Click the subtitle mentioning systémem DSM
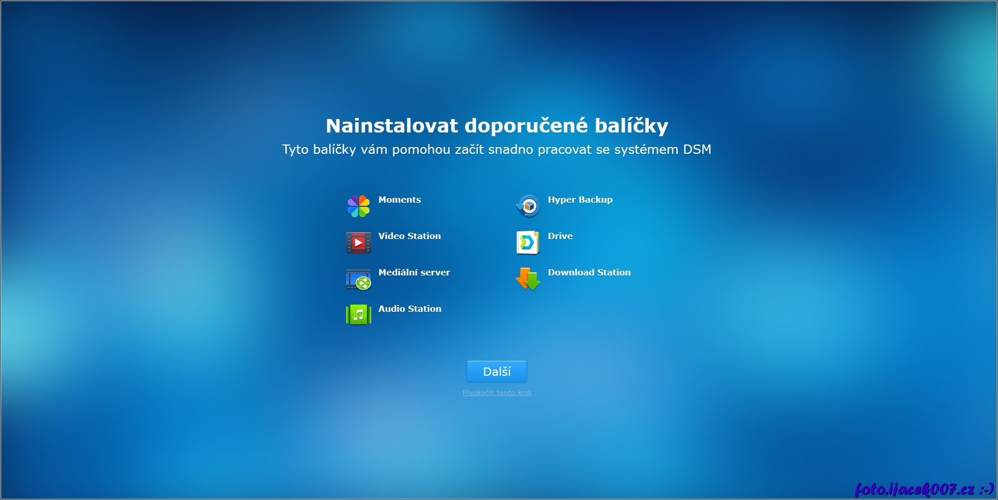 pyautogui.click(x=496, y=150)
